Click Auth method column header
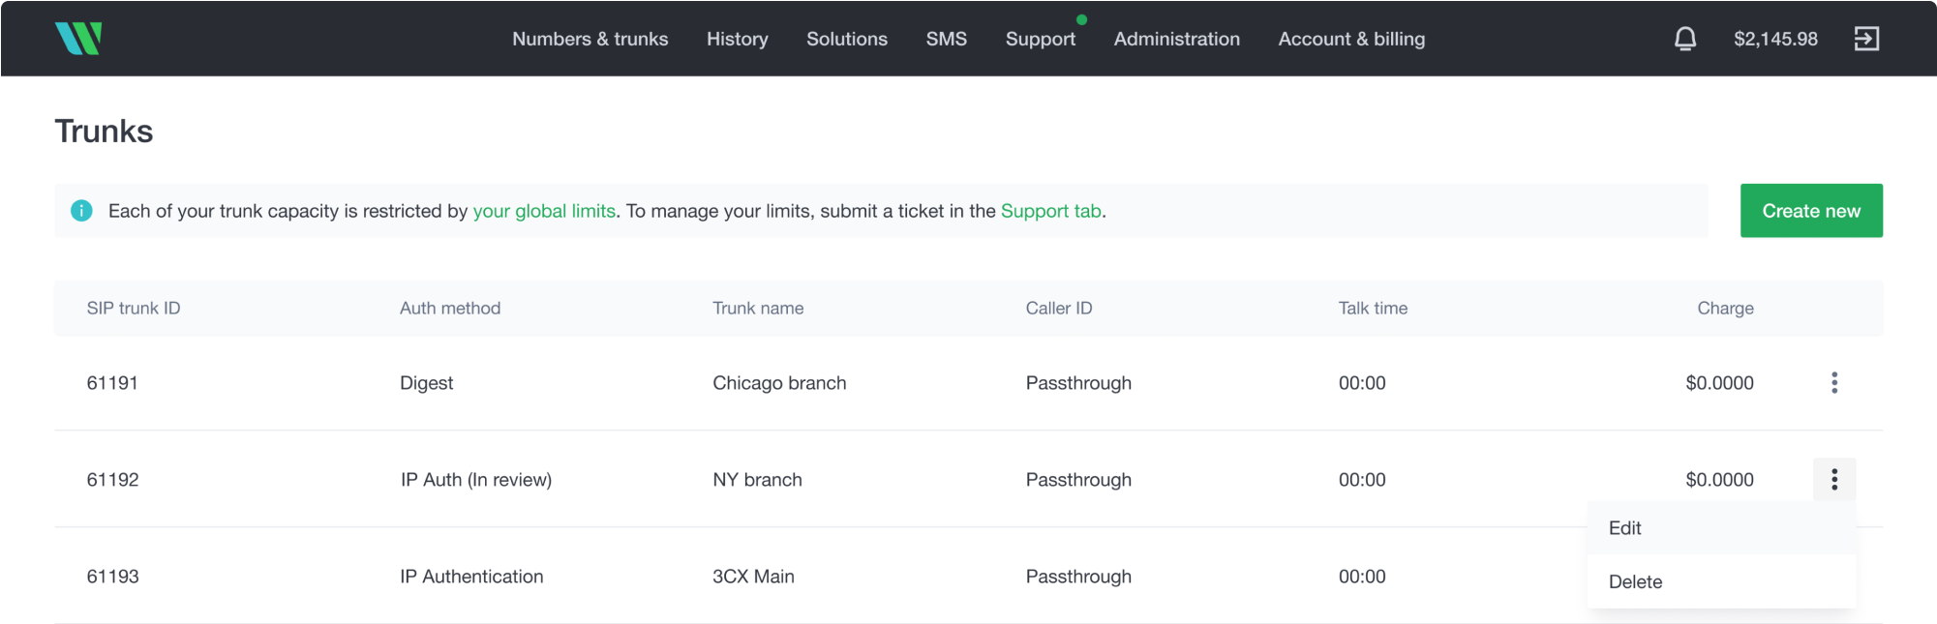 click(x=450, y=308)
